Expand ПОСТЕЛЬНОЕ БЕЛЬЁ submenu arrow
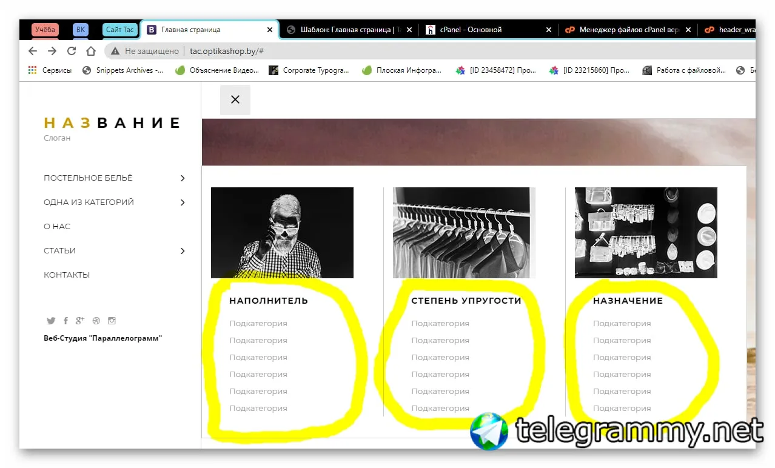 (x=183, y=178)
